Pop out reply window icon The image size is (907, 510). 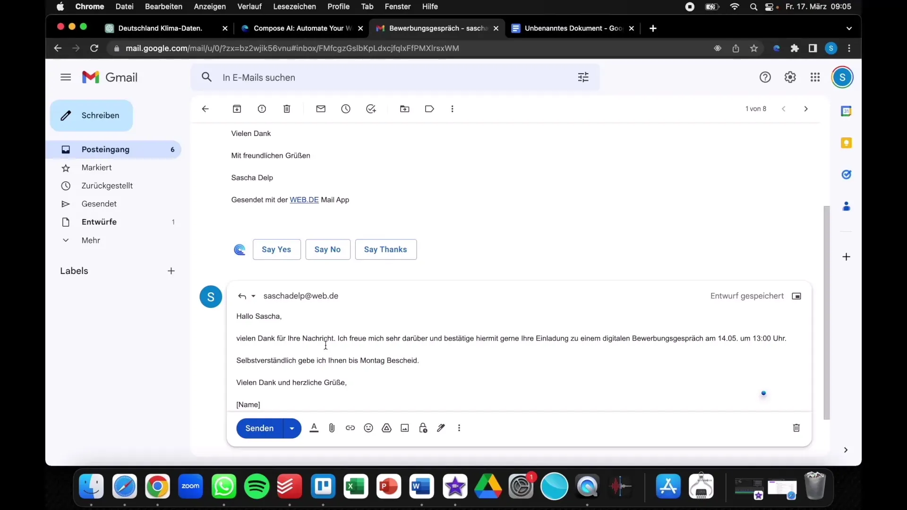(x=796, y=297)
